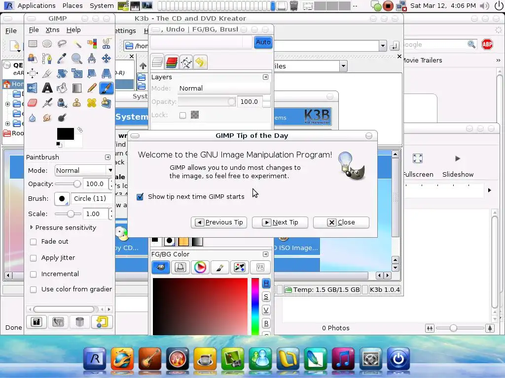Click the reset tool options button
505x378 pixels.
[x=102, y=322]
